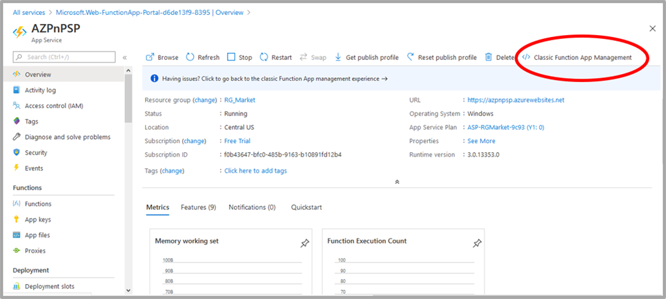
Task: Click the sidebar scroll-up arrow
Action: pyautogui.click(x=129, y=70)
